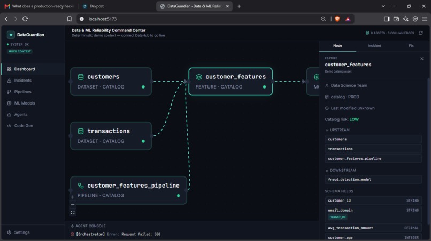Open a new browser tab
This screenshot has height=241, width=431.
click(x=239, y=6)
